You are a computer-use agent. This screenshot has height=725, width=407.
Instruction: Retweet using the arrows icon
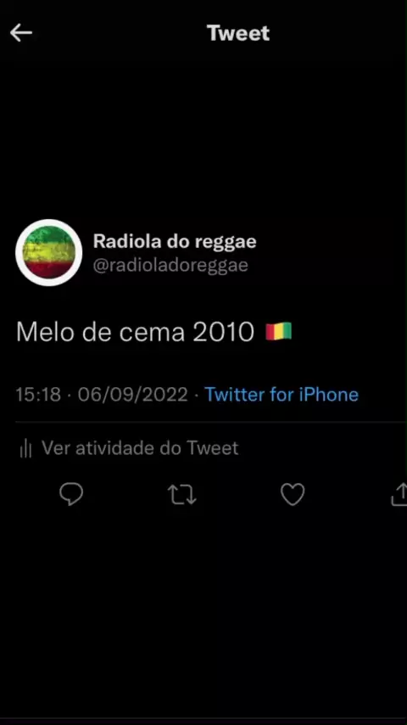pos(182,494)
